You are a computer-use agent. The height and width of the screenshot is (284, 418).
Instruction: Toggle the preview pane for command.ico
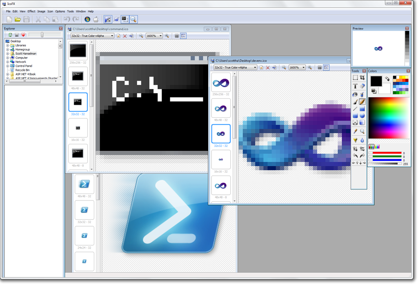coord(183,36)
